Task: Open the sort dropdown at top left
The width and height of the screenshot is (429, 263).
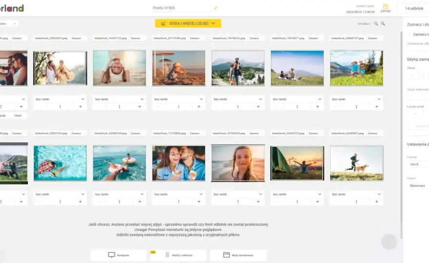Action: [9, 24]
